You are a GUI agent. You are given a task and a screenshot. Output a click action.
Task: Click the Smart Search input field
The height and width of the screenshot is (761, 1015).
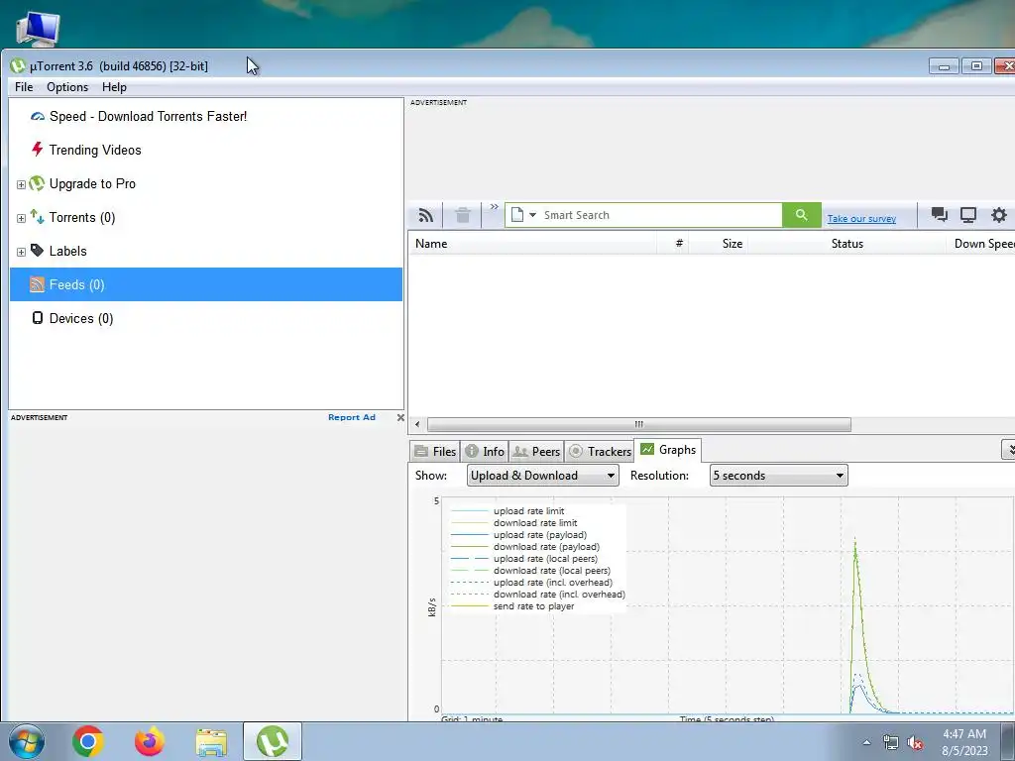tap(660, 215)
